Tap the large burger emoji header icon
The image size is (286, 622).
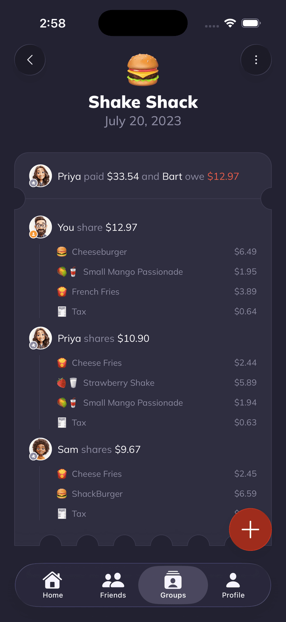[143, 70]
